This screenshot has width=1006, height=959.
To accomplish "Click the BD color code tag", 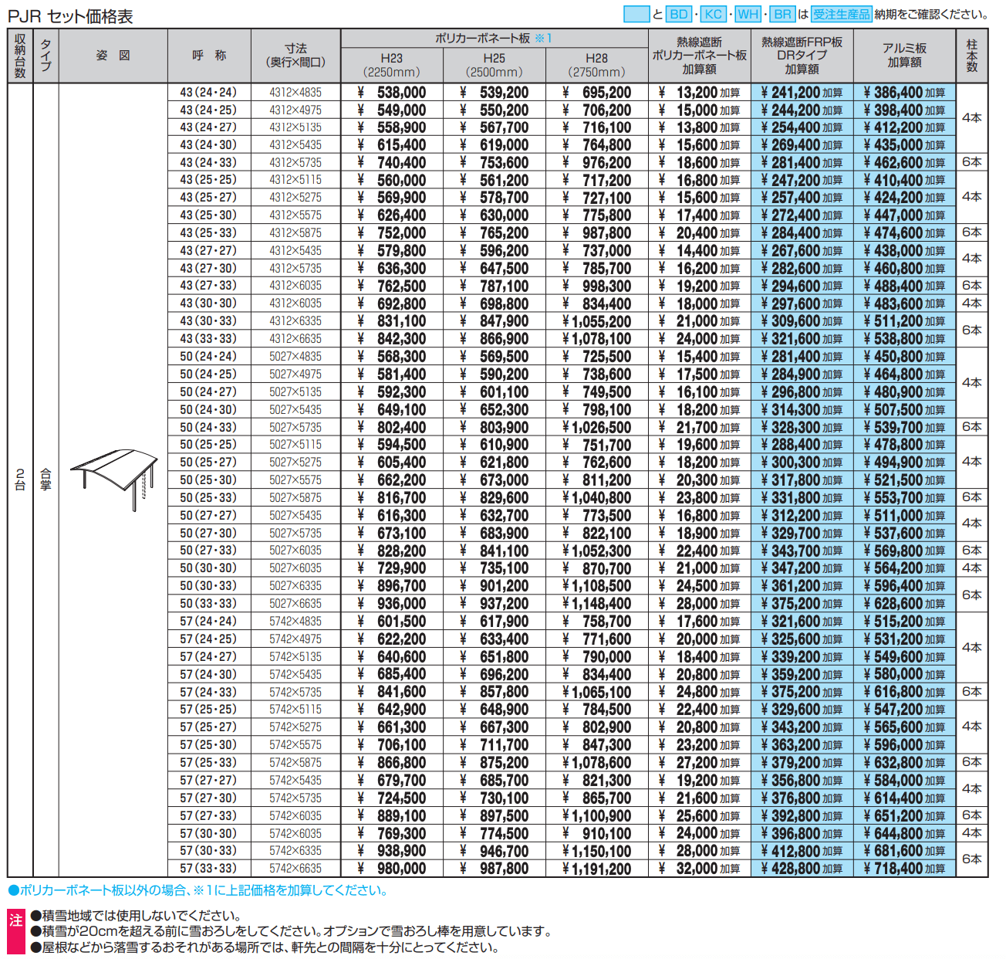I will coord(679,14).
